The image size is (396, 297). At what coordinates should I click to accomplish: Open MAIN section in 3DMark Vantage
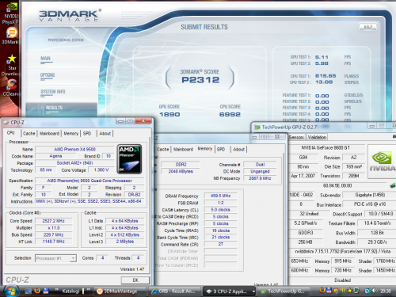(x=45, y=59)
